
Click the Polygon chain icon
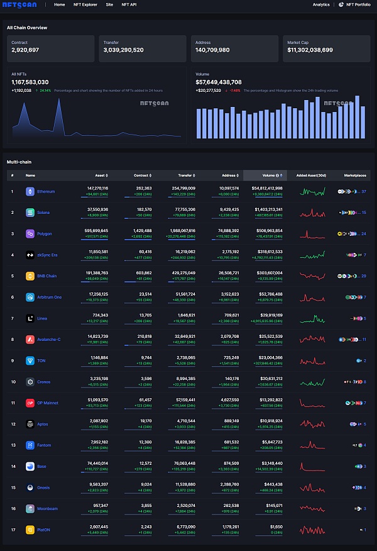[x=30, y=233]
